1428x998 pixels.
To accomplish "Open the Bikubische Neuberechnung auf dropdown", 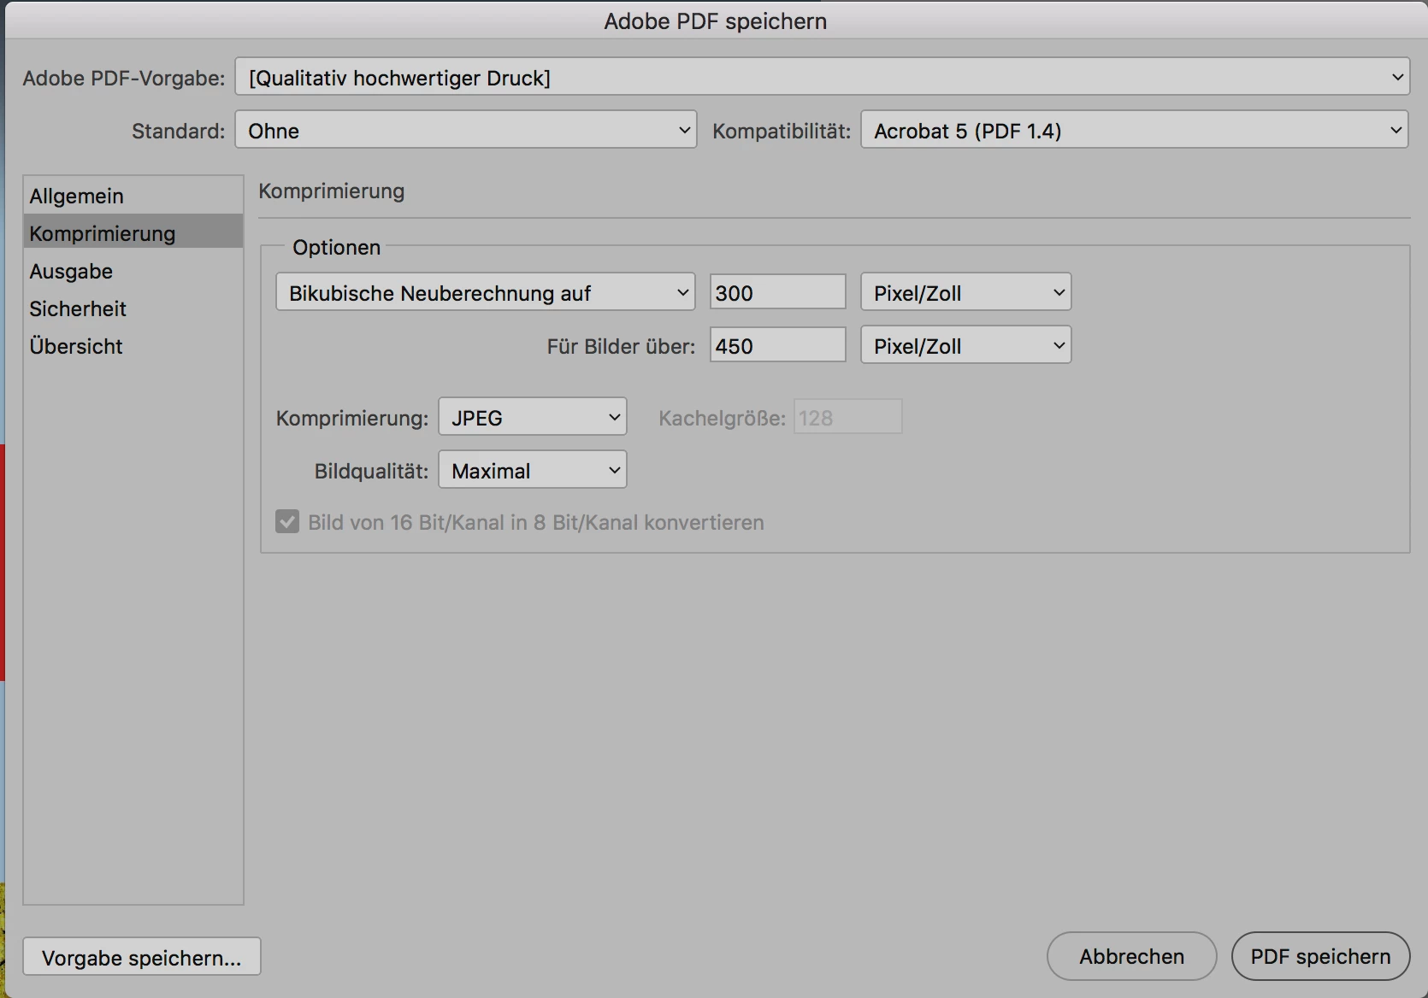I will point(485,292).
